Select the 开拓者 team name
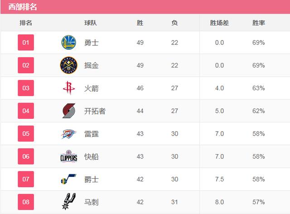The width and height of the screenshot is (290, 214). coord(95,111)
